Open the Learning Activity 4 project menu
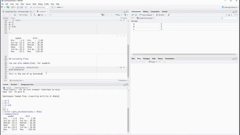 pos(230,7)
